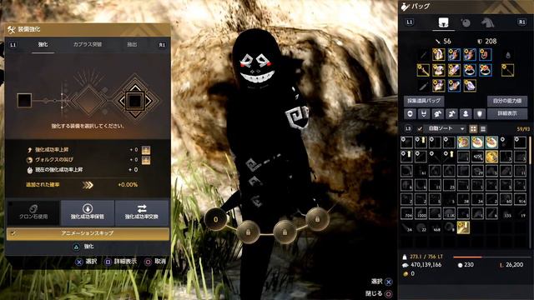Click 強化成功率保管 button

click(88, 212)
